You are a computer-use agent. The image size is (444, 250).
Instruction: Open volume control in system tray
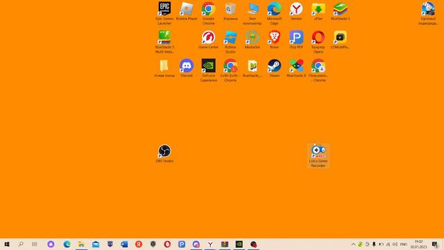[395, 244]
